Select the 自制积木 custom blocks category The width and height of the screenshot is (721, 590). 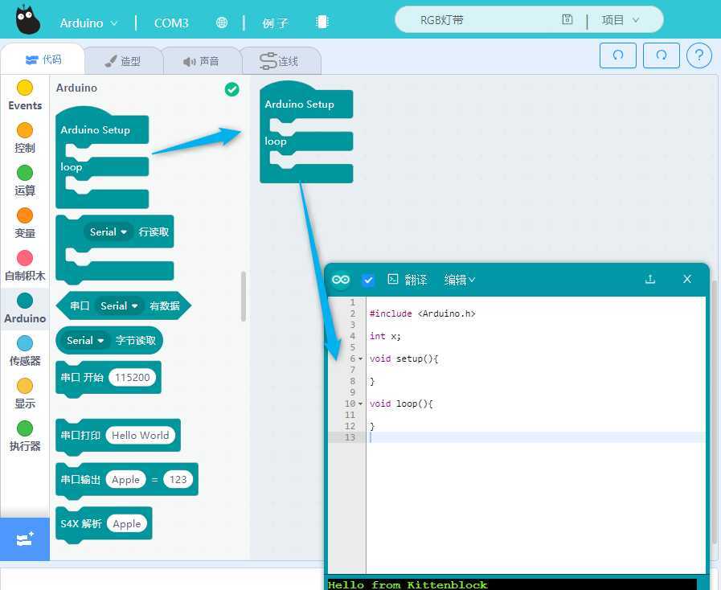coord(25,266)
